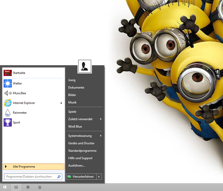Open Rainmeter water drop icon
The width and height of the screenshot is (223, 191).
pos(8,113)
